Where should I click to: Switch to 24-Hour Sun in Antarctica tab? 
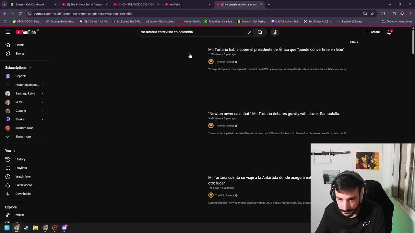pos(85,5)
